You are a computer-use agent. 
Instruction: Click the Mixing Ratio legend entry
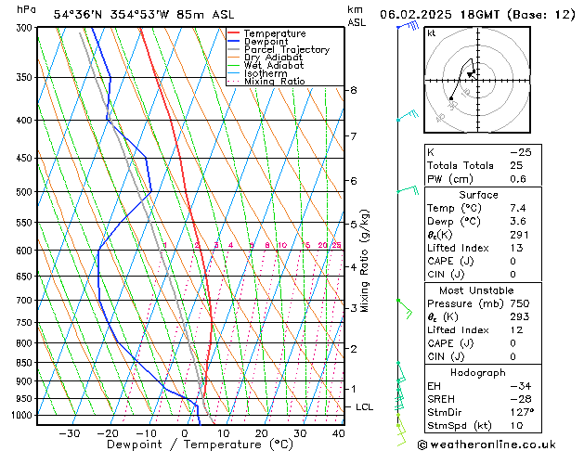(266, 81)
